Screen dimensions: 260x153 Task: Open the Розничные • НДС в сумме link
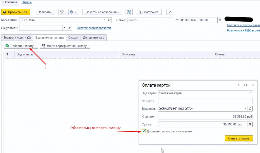pyautogui.click(x=243, y=30)
